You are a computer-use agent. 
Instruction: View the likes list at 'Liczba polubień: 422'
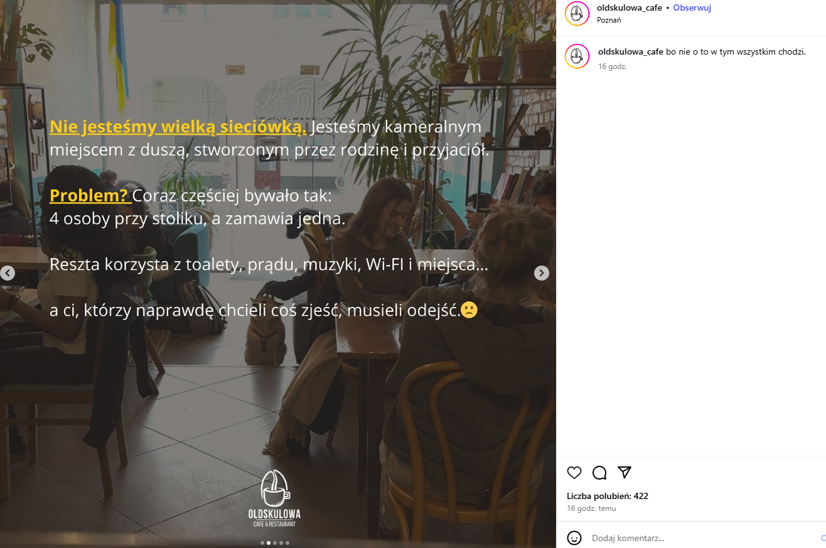coord(608,496)
